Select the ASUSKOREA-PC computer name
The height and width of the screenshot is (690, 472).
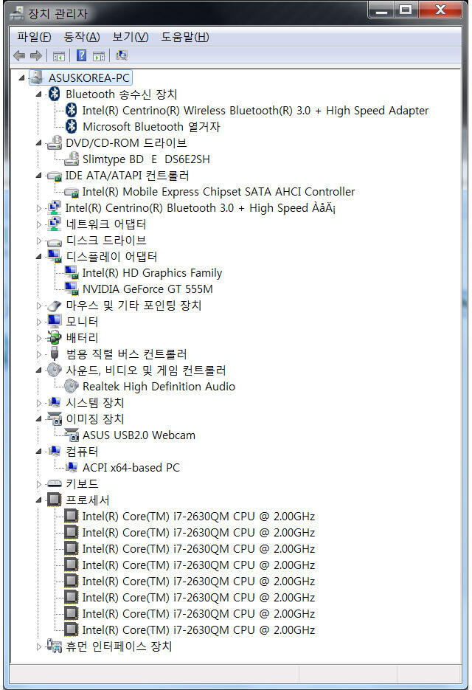click(89, 78)
